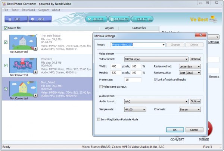
Task: Open Audio format Options
Action: (195, 101)
